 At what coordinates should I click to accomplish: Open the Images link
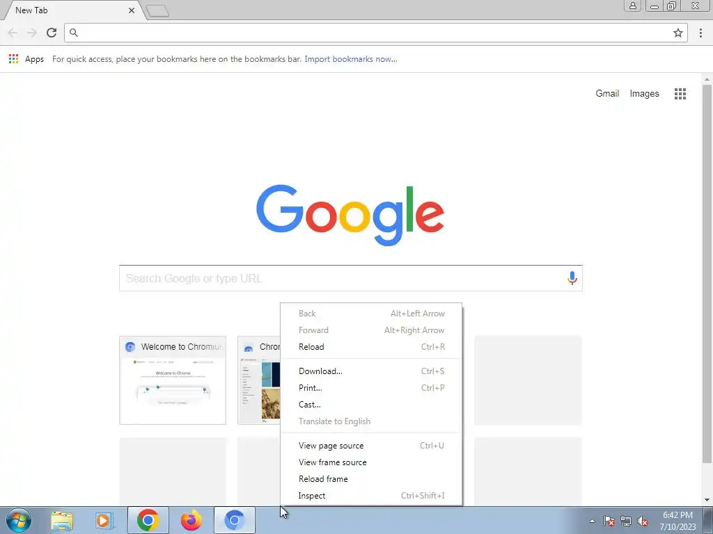(x=644, y=94)
